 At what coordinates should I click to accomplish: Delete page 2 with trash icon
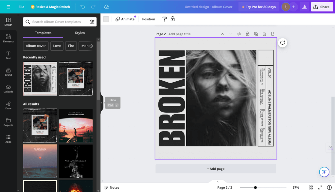pos(264,34)
